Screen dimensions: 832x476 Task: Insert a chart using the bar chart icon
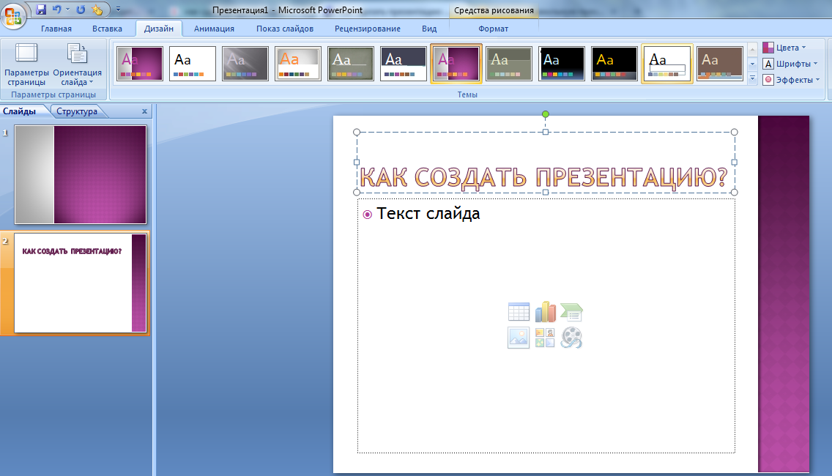pyautogui.click(x=545, y=312)
